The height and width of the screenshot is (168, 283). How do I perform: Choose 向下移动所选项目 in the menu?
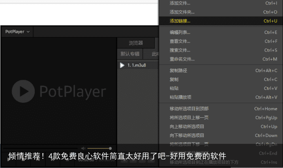point(187,135)
